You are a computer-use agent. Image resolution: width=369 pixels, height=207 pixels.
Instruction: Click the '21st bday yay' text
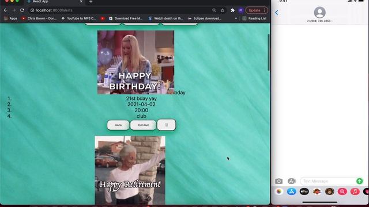click(141, 98)
